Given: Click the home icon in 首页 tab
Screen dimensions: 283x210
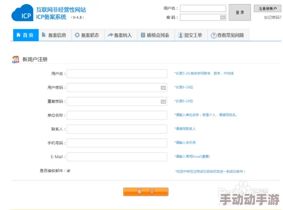Looking at the screenshot, I should (18, 35).
